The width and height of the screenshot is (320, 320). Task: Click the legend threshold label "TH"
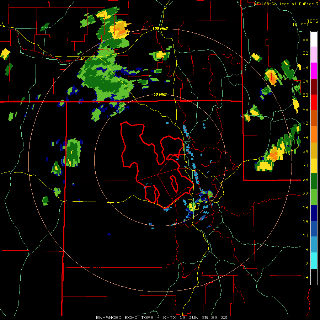tap(305, 278)
